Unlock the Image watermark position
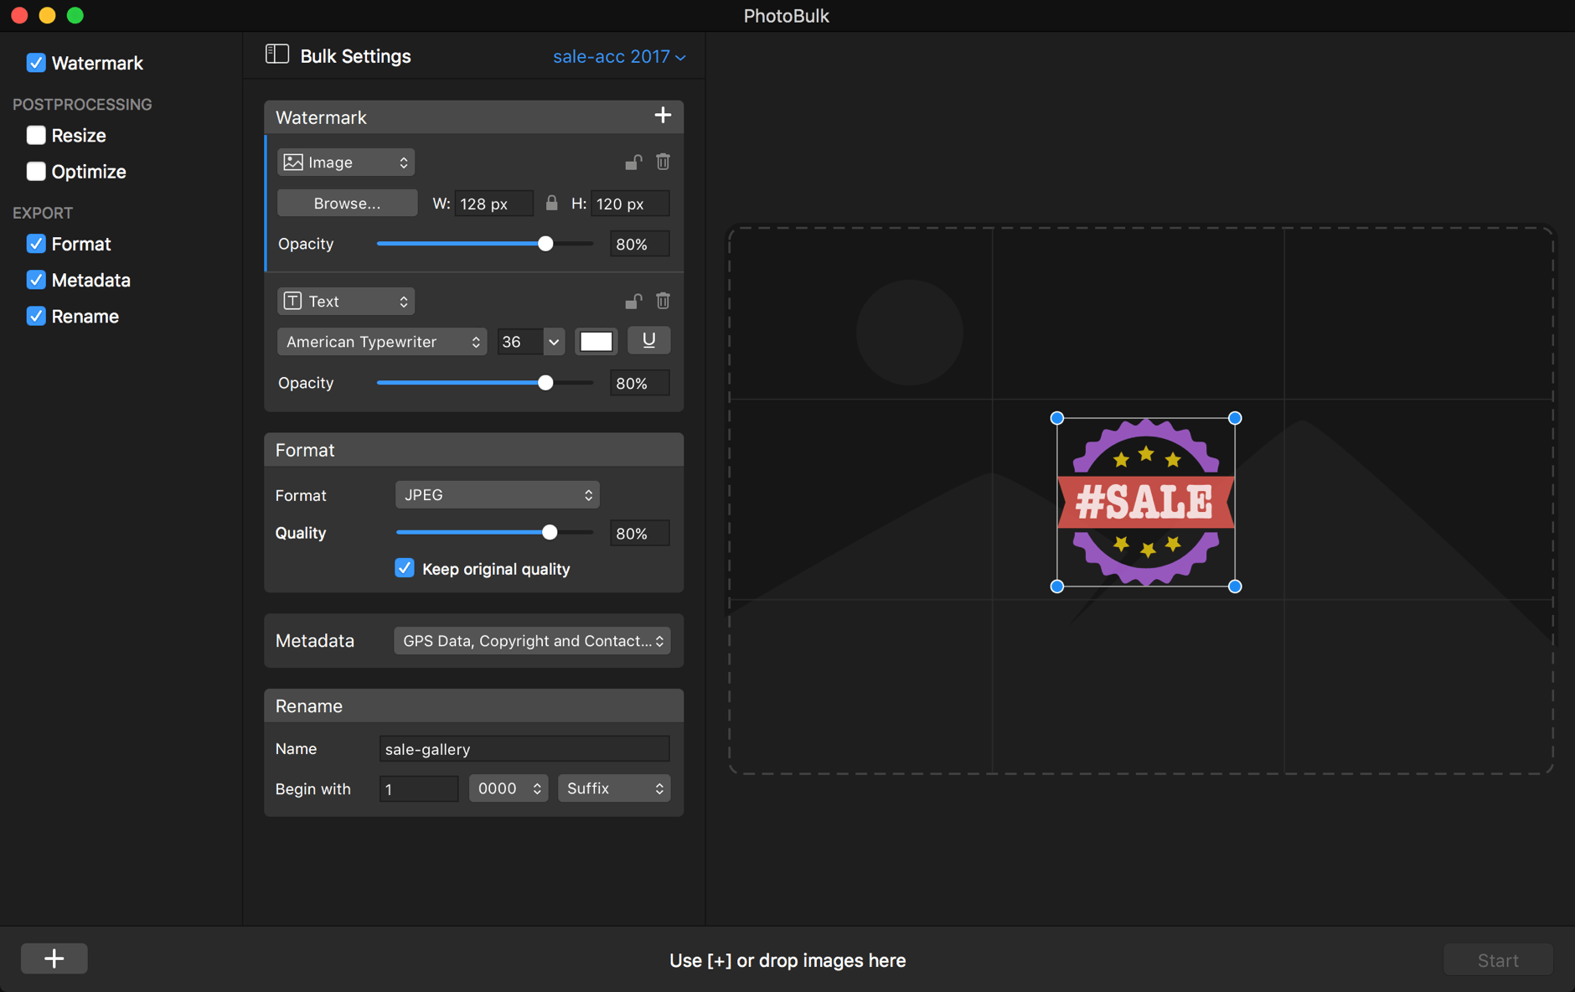The image size is (1575, 992). tap(633, 162)
